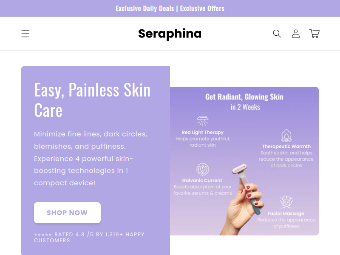The width and height of the screenshot is (340, 255).
Task: Click the Exclusive Daily Deals announcement bar
Action: coord(170,8)
